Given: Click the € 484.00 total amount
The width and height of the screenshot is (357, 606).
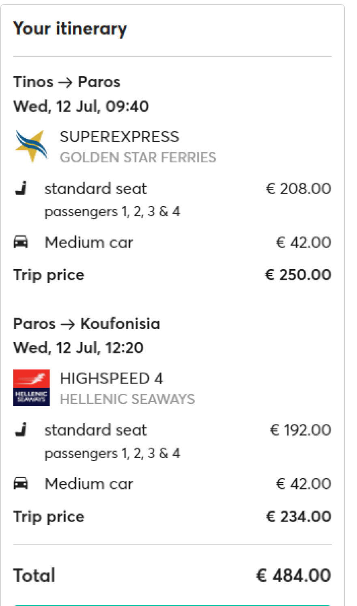Looking at the screenshot, I should (x=293, y=575).
